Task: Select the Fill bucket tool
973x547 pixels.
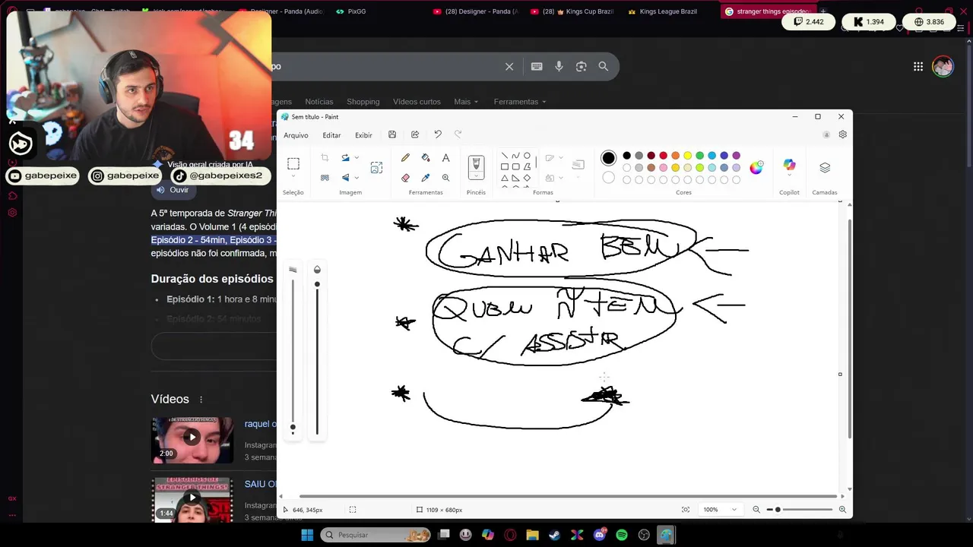Action: click(426, 158)
